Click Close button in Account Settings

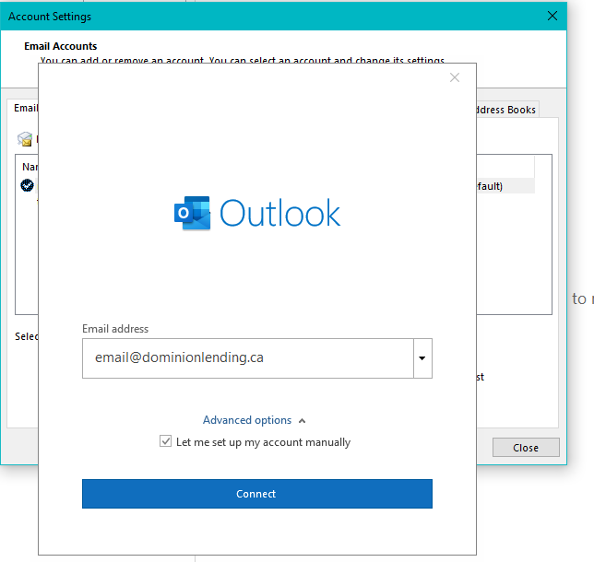click(x=526, y=448)
